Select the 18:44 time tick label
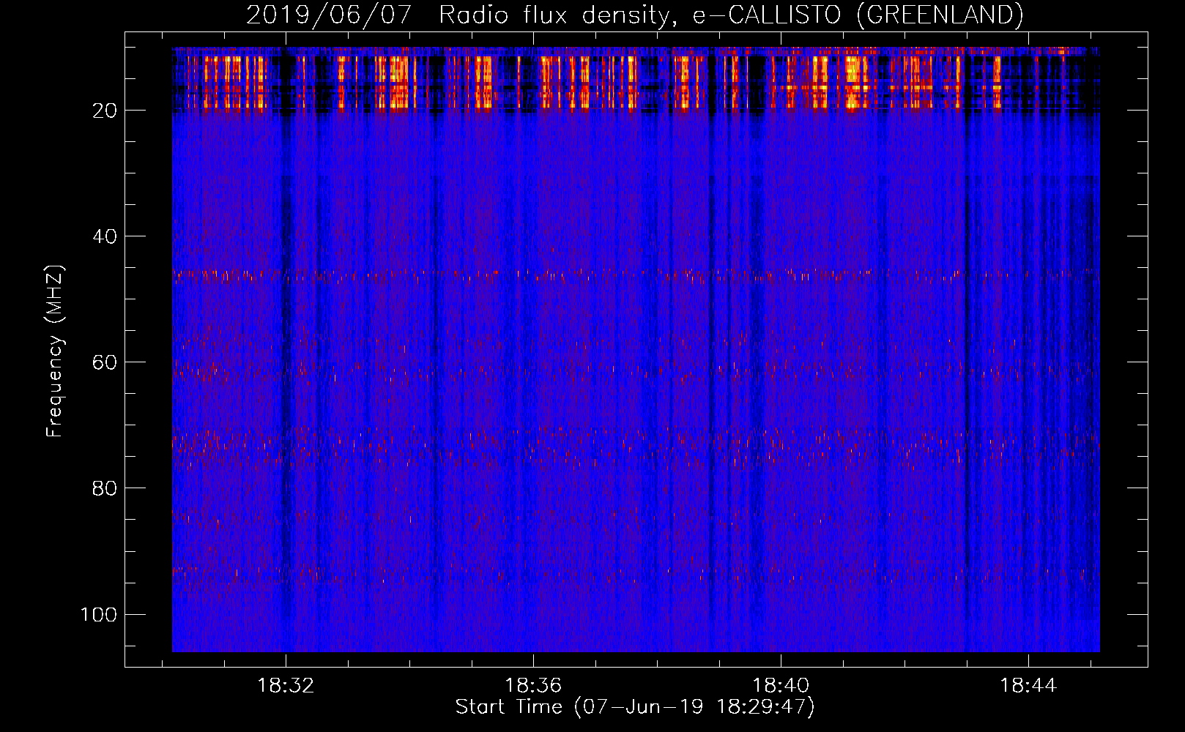Screen dimensions: 1185x732 [x=1028, y=685]
